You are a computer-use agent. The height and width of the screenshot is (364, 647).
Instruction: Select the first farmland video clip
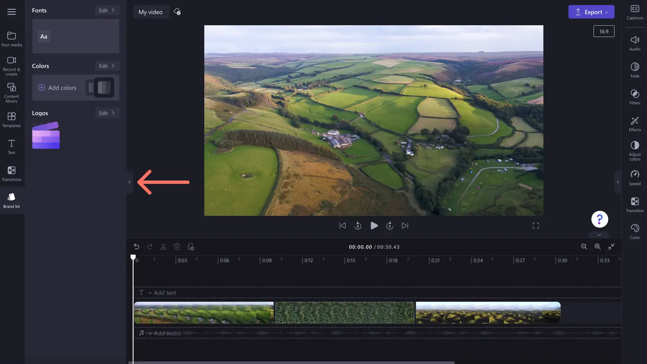tap(204, 313)
